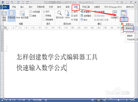
Task: Click zoom in plus button in status bar
Action: pos(127,100)
